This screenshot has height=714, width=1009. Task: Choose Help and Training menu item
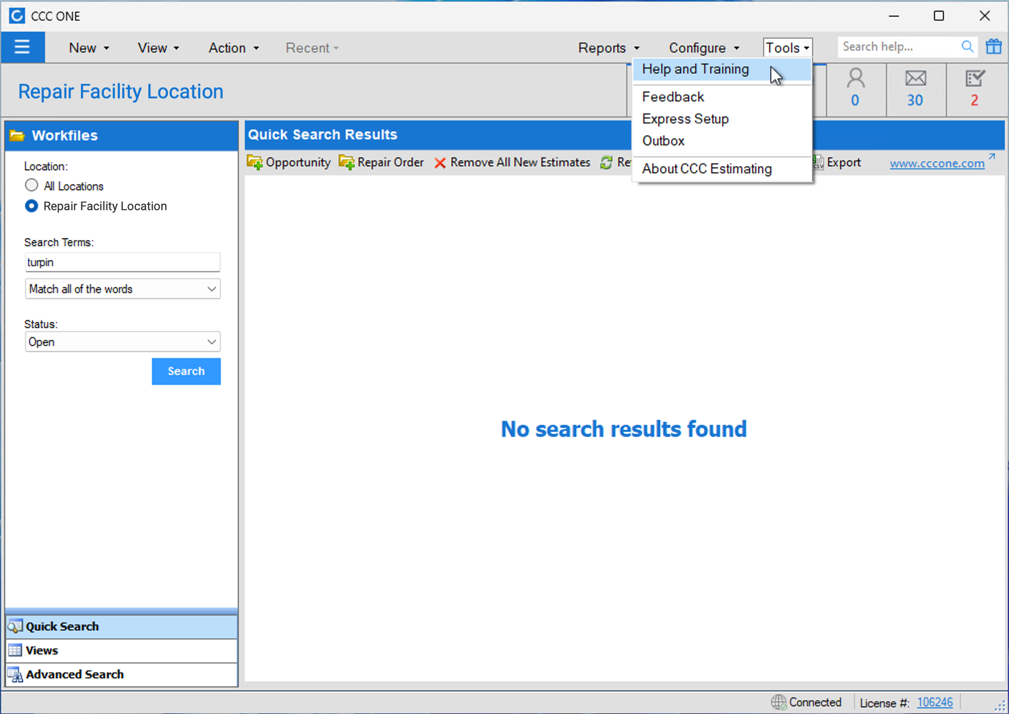point(722,69)
